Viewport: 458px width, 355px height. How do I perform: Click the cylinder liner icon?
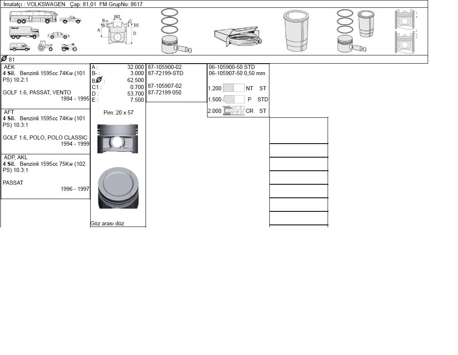click(296, 31)
